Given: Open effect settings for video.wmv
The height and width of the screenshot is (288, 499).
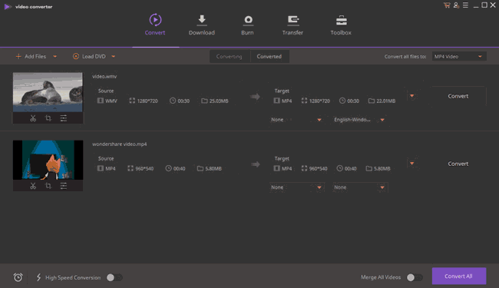Looking at the screenshot, I should click(x=64, y=118).
